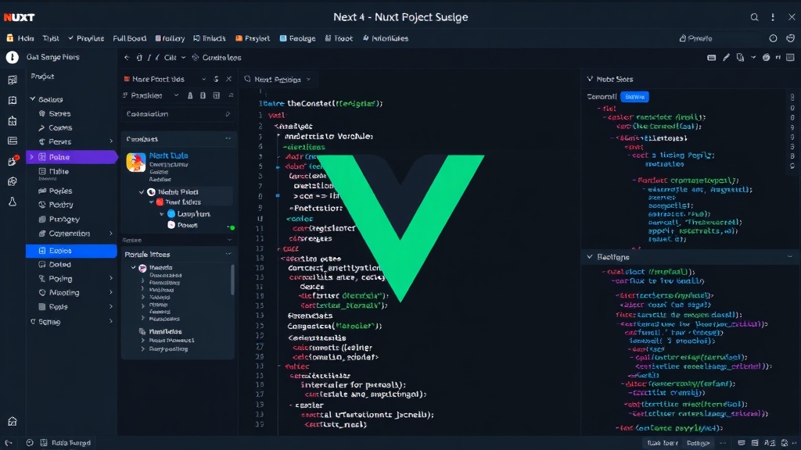Screen dimensions: 801x450
Task: Click the back arrow in the breadcrumb toolbar
Action: pos(127,58)
